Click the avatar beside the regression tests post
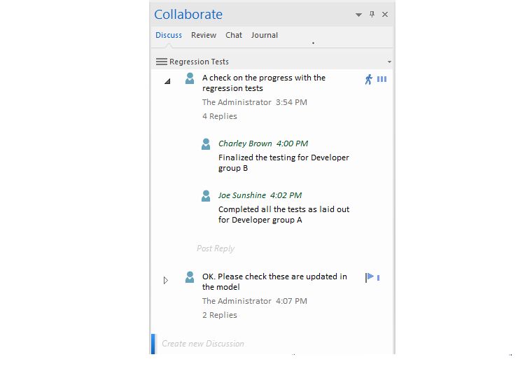525x371 pixels. point(190,78)
